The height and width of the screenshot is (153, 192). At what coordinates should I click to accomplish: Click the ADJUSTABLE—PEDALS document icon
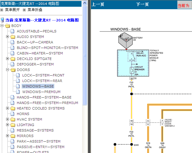click(13, 31)
